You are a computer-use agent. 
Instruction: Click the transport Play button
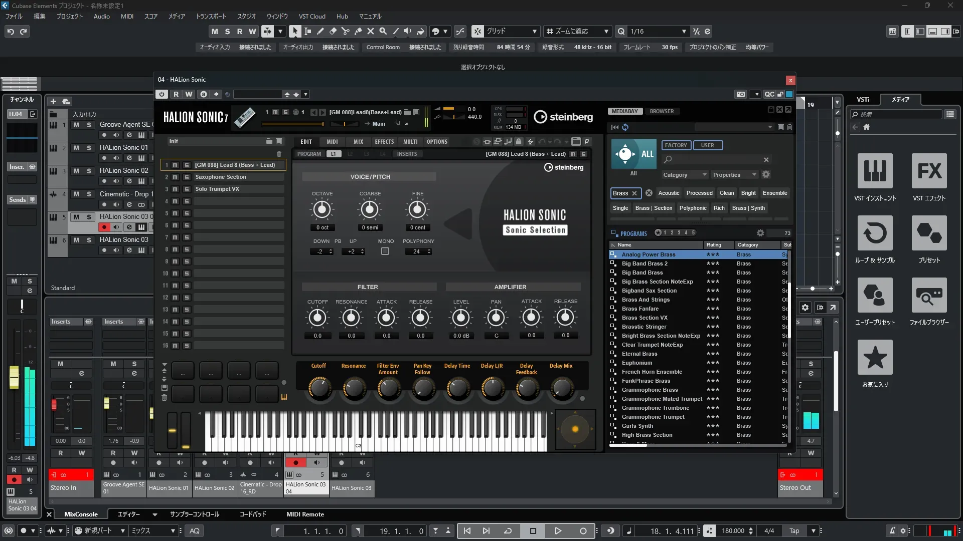[558, 531]
